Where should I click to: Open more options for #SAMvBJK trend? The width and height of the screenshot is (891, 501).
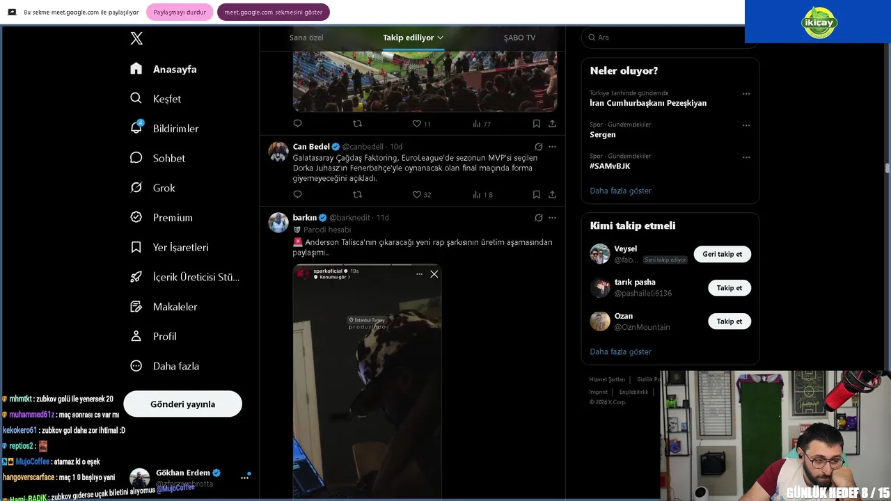[746, 157]
